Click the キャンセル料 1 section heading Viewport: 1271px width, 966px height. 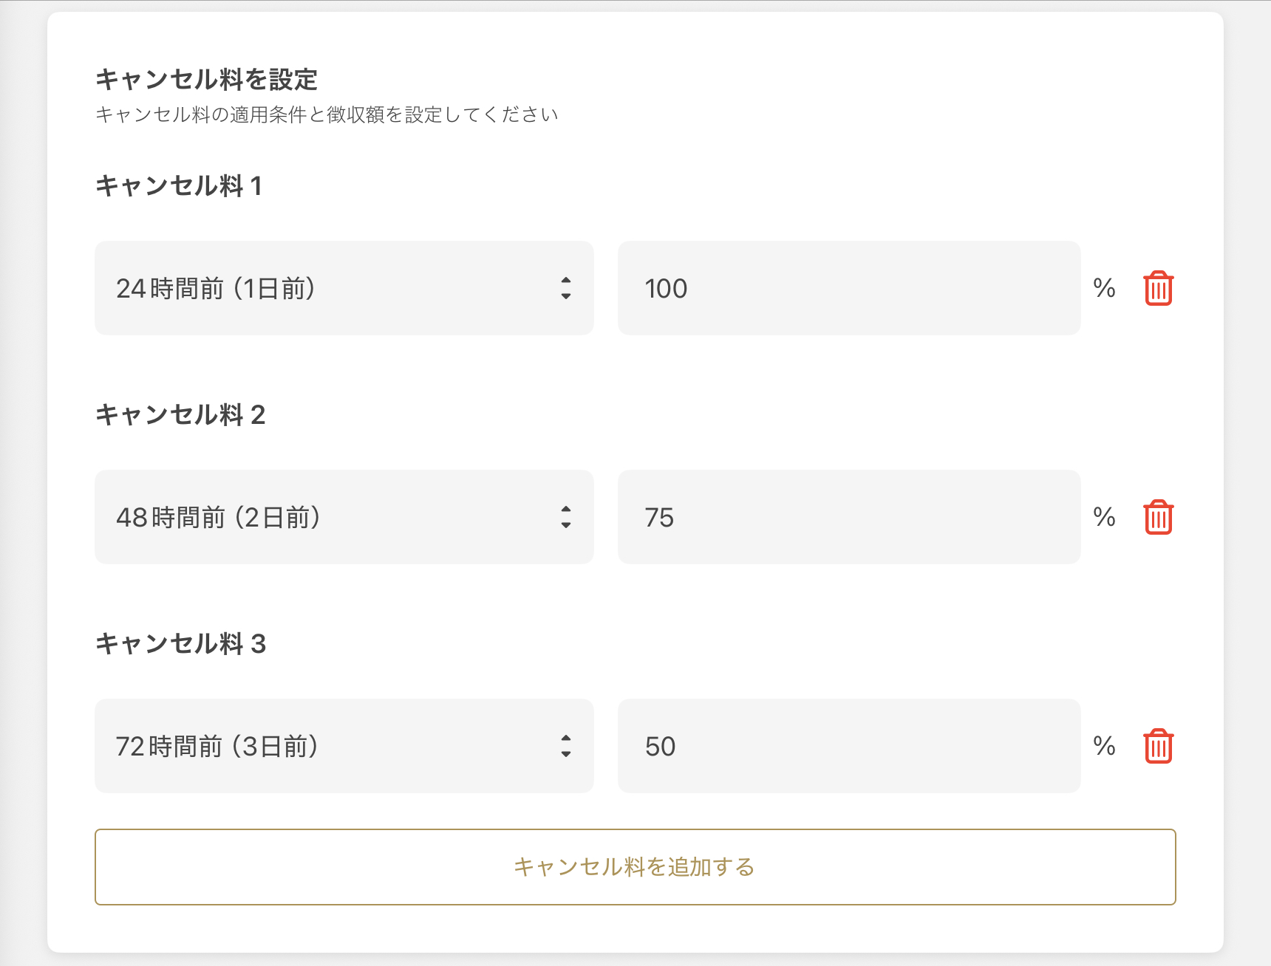[179, 186]
